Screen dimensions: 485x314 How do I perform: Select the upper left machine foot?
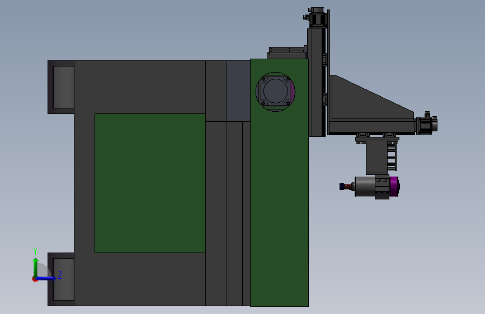[x=61, y=87]
